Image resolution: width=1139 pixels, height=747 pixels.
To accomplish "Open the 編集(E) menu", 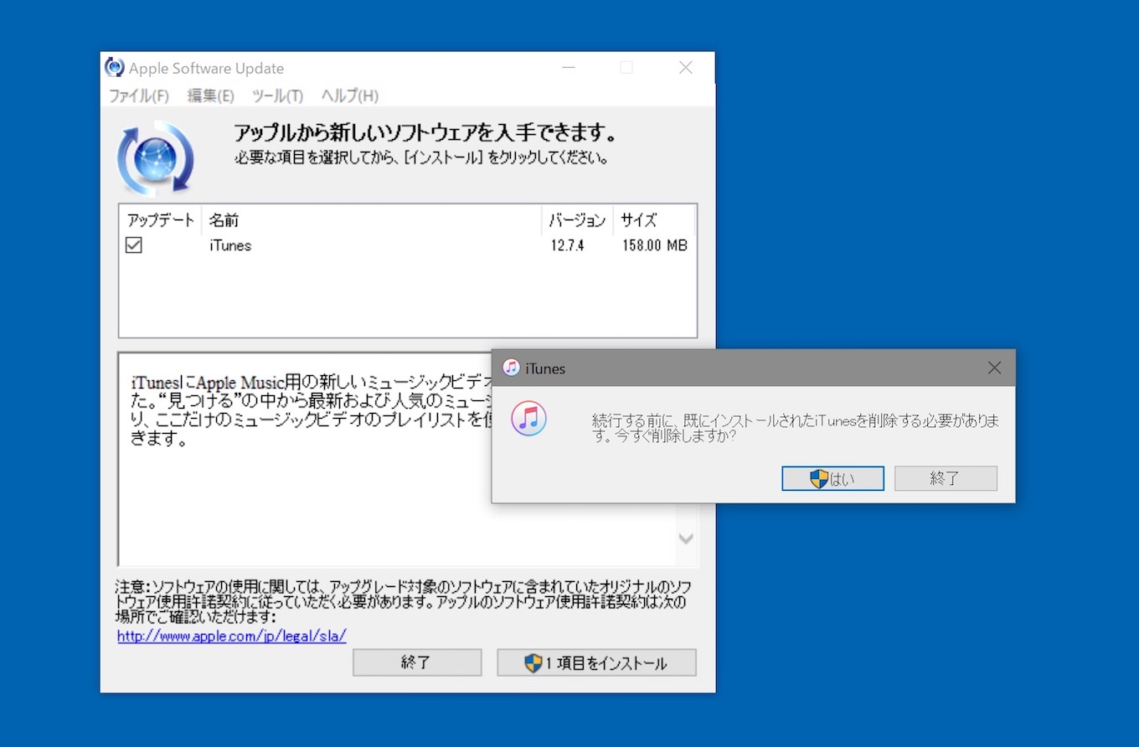I will pos(210,95).
